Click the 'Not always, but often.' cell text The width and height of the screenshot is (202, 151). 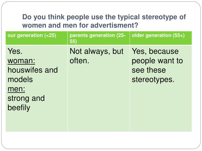97,56
